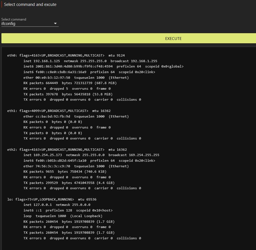Screen dimensions: 256x250
Task: Click the ether 74:56:3c:3c:c9:70 line
Action: click(76, 166)
